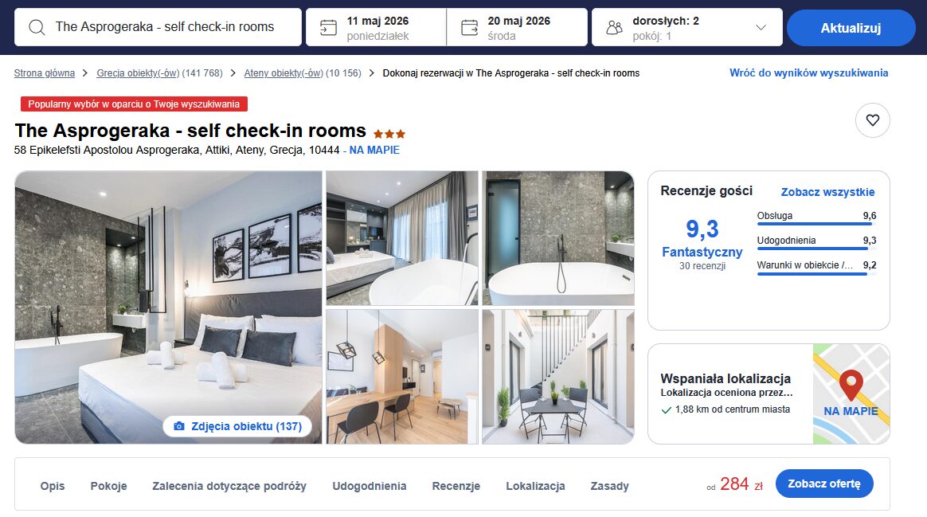
Task: Open the check-in calendar icon
Action: pos(328,27)
